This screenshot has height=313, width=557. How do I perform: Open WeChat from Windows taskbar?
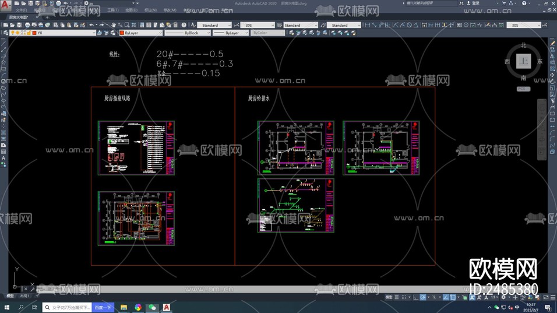[153, 307]
